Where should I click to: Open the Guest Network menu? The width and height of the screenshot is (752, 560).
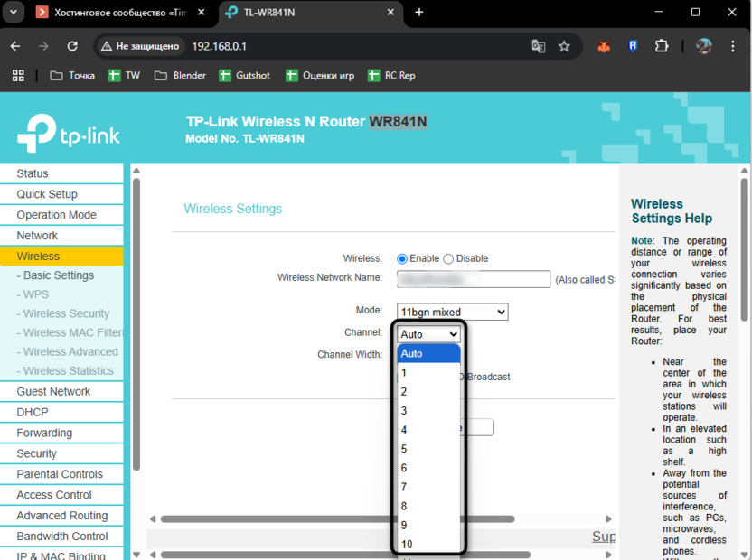[61, 392]
